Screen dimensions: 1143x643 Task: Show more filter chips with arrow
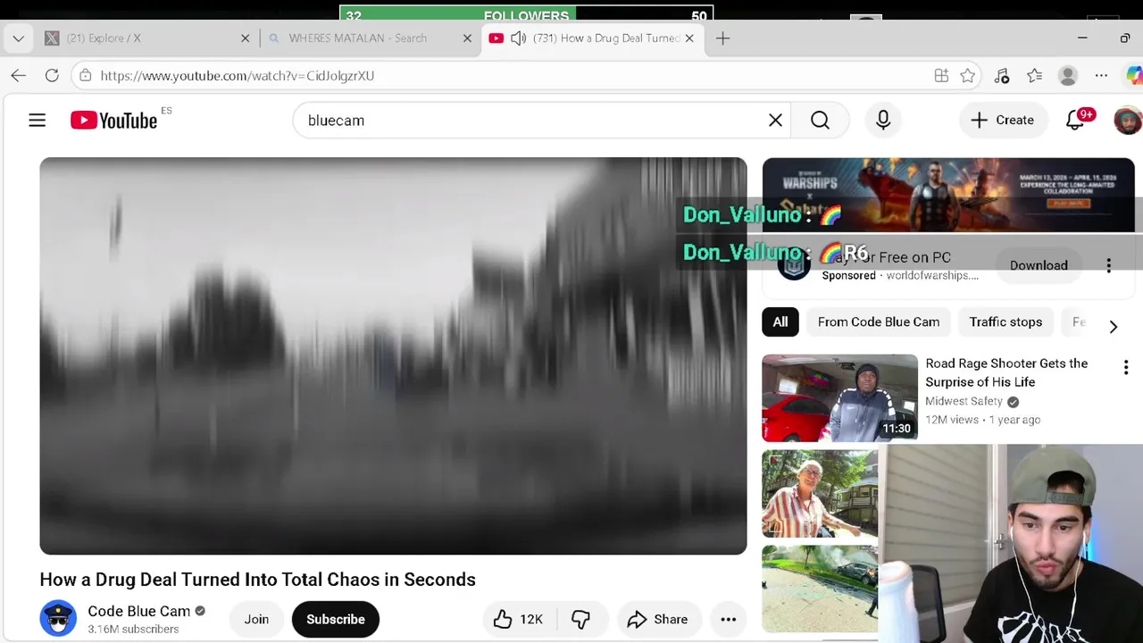pos(1113,327)
